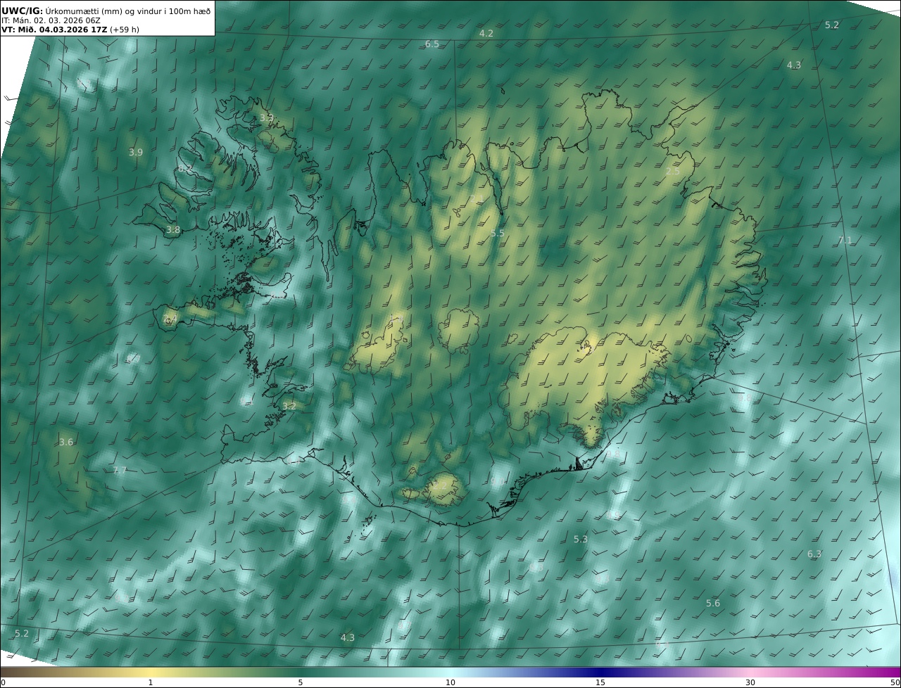Click the colorbar tick label 30

750,682
